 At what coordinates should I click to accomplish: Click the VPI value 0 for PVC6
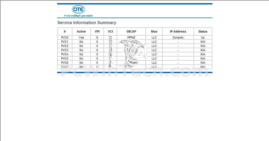click(97, 63)
